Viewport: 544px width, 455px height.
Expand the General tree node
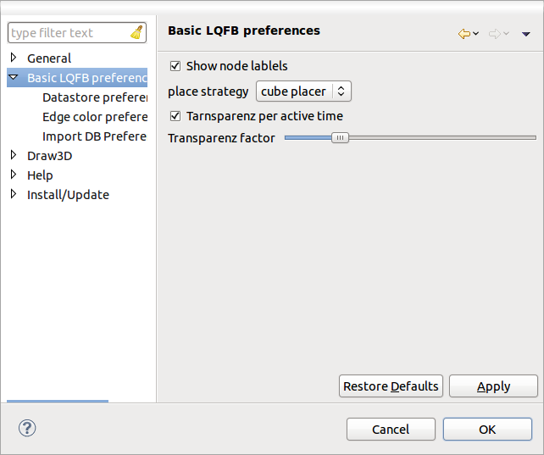(x=14, y=58)
